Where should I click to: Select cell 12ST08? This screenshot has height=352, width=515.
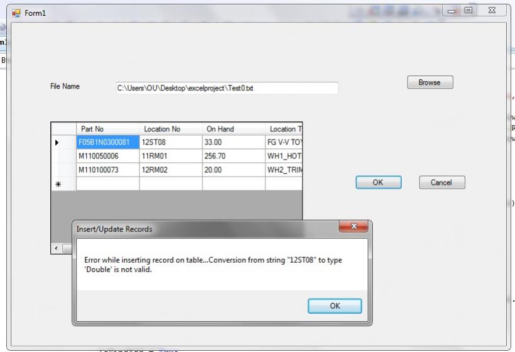[171, 142]
